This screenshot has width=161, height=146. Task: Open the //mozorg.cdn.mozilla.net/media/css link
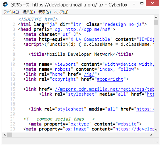(104, 89)
